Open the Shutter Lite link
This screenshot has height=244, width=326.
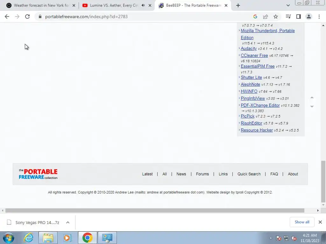click(x=251, y=77)
